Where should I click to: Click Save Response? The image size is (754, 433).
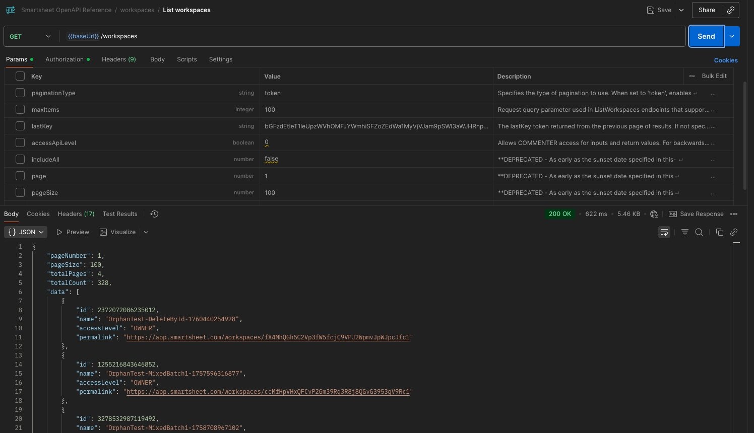coord(696,214)
